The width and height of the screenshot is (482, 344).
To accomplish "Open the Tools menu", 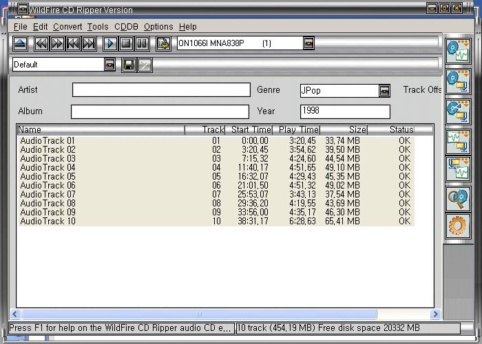I will [98, 27].
